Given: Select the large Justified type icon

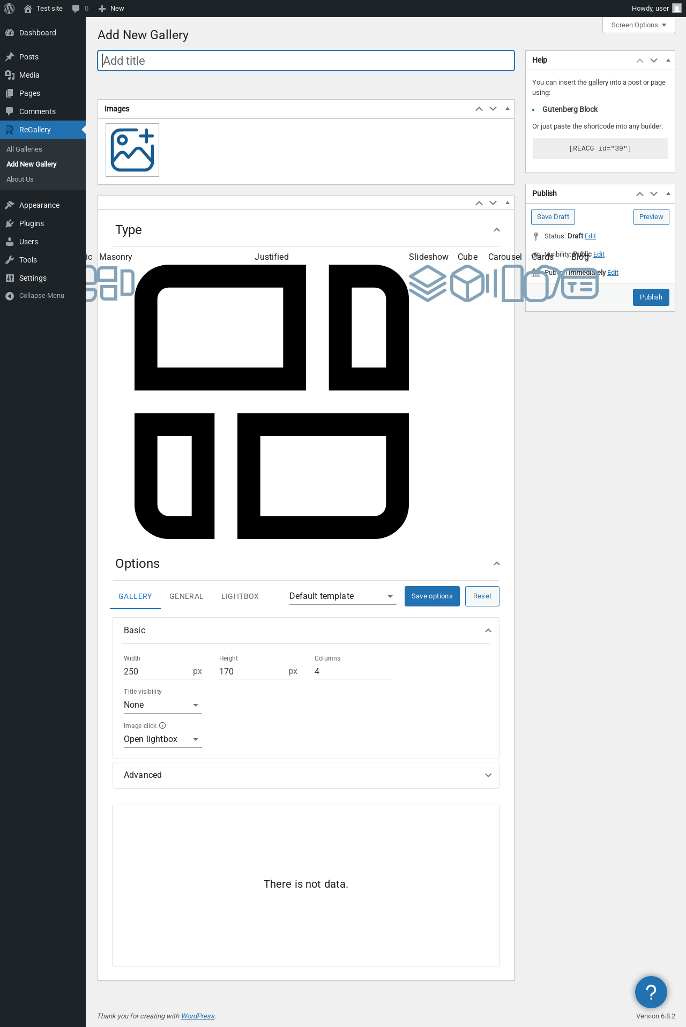Looking at the screenshot, I should (272, 402).
